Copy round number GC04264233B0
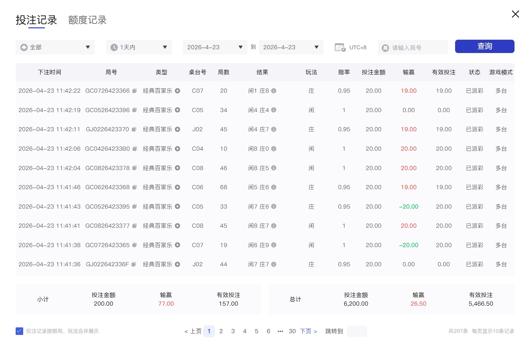This screenshot has width=529, height=341. [135, 149]
